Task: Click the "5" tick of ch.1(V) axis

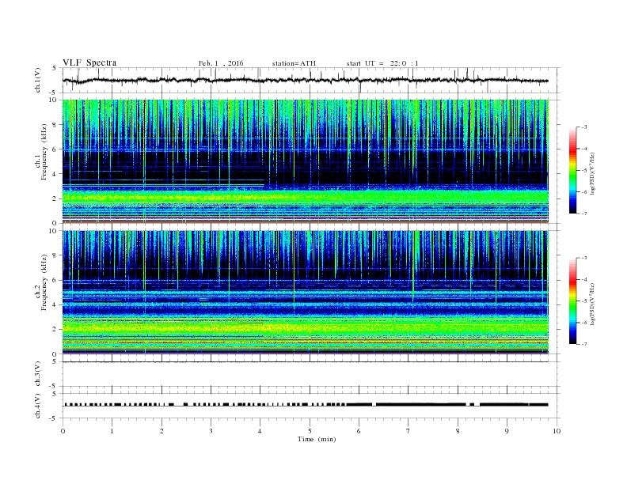Action: [55, 68]
